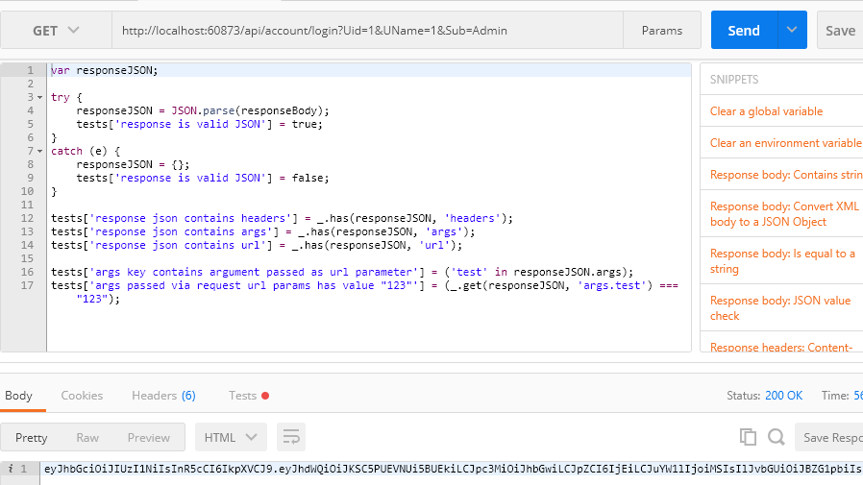Click the Save button

point(840,30)
